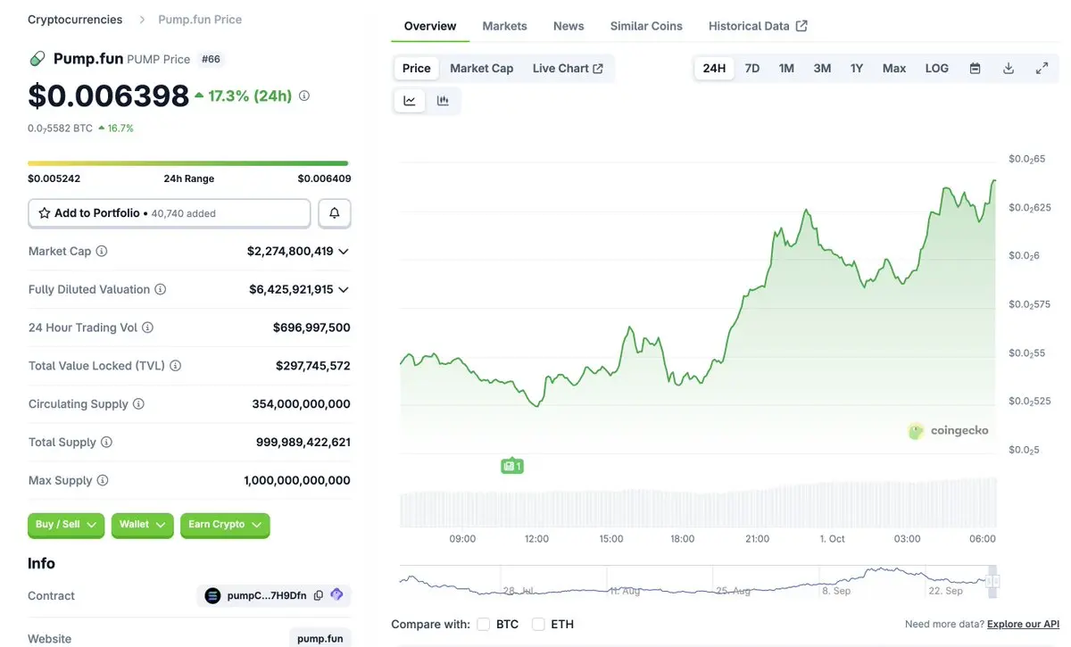
Task: Open Max Supply info icon
Action: coord(103,480)
